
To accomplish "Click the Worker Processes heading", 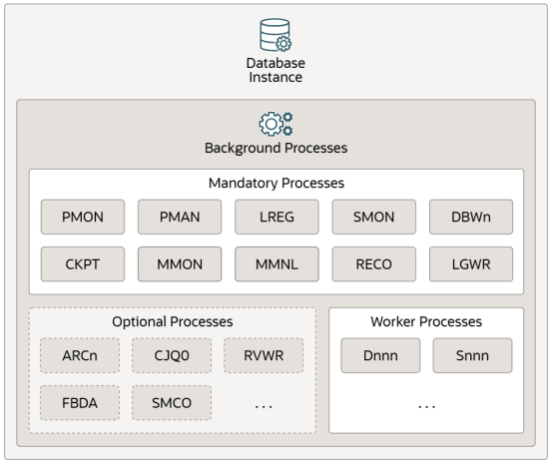I will 426,321.
